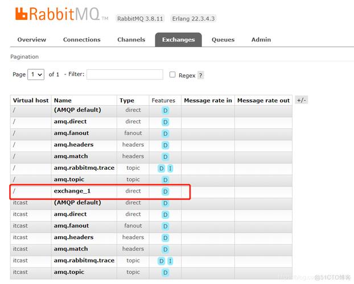Viewport: 354px width, 284px height.
Task: Sort by Type column header
Action: pos(127,101)
